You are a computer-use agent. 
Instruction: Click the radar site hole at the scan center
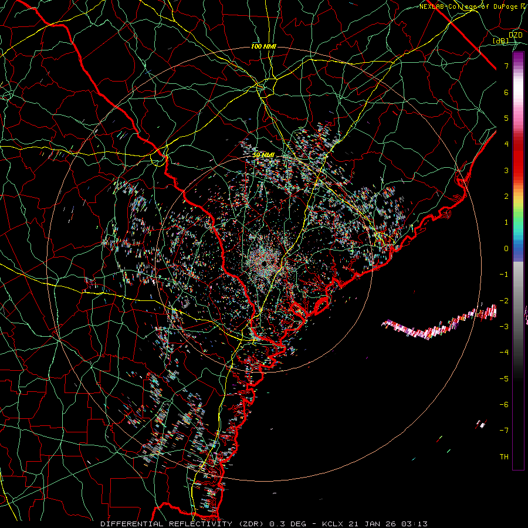[265, 262]
